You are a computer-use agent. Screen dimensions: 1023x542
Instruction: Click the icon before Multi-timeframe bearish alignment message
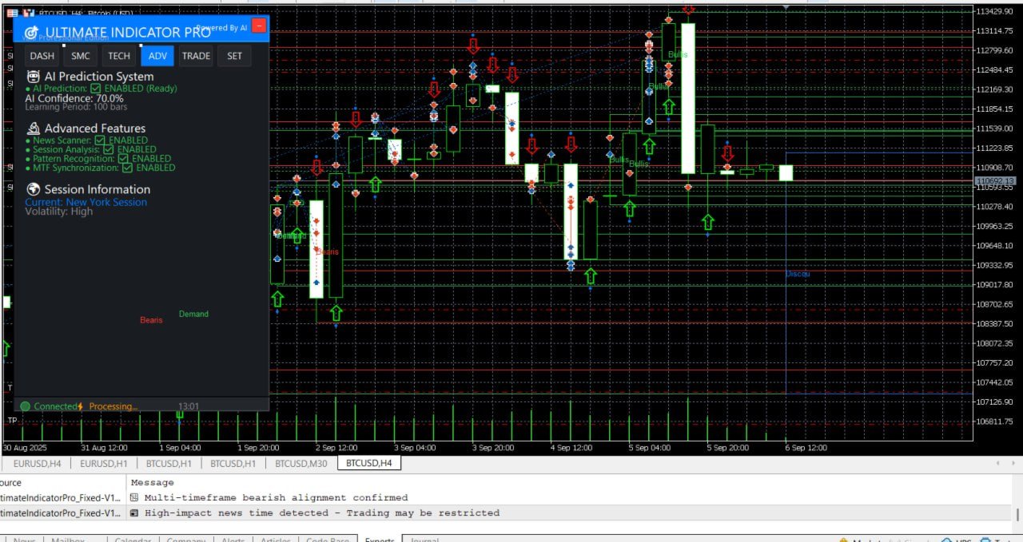click(x=134, y=497)
